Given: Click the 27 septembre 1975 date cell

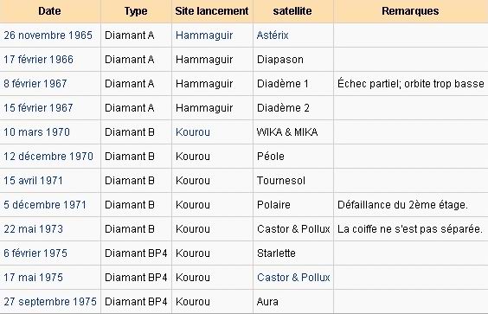Looking at the screenshot, I should (50, 302).
